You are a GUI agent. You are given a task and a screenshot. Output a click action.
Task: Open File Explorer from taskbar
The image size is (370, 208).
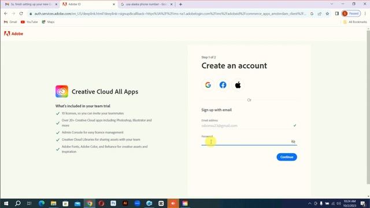54,203
